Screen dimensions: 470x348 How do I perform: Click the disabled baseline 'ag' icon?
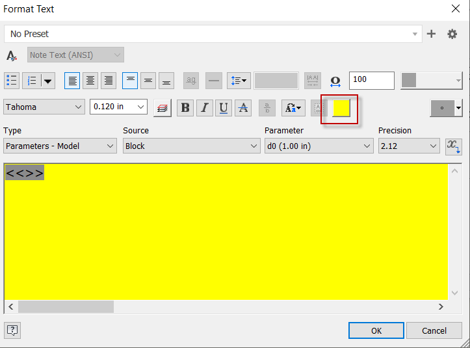(191, 81)
